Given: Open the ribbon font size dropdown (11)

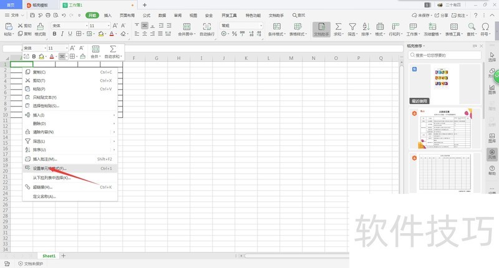Looking at the screenshot, I should pos(109,26).
